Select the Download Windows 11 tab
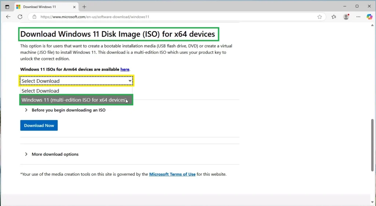376x206 pixels. [46, 7]
